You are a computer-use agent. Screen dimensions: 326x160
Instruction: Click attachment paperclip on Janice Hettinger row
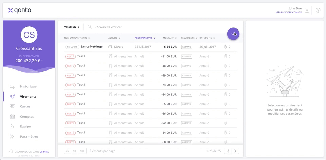click(225, 47)
